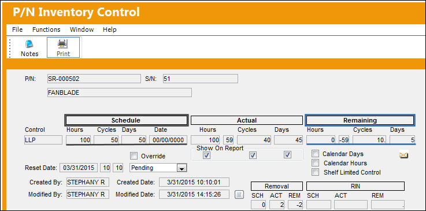Viewport: 426px width, 211px height.
Task: Click the Remaining header button
Action: point(360,120)
